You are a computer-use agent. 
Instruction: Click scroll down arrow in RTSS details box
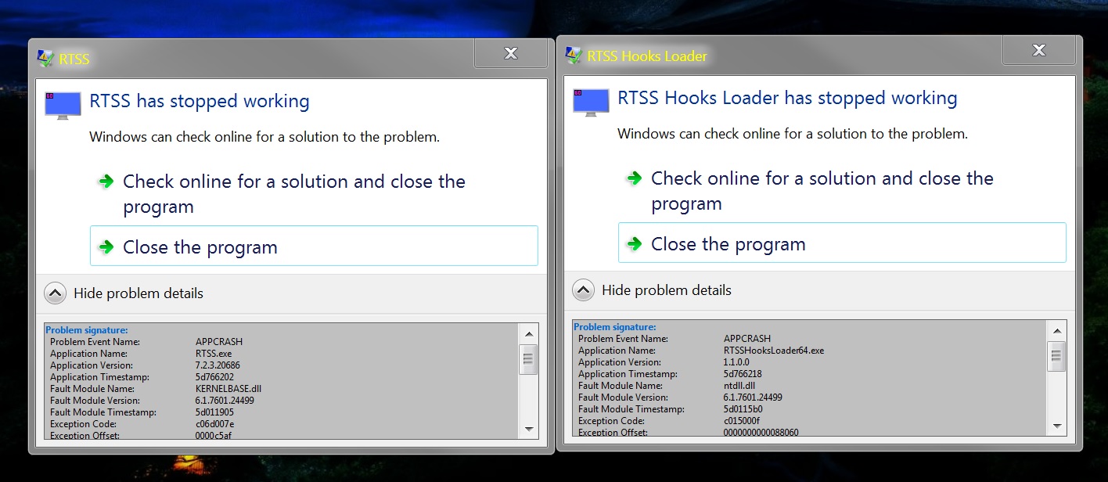529,429
